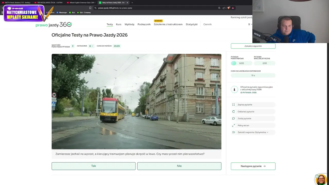
Task: Click the Brave rewards triangle icon
Action: (x=233, y=8)
